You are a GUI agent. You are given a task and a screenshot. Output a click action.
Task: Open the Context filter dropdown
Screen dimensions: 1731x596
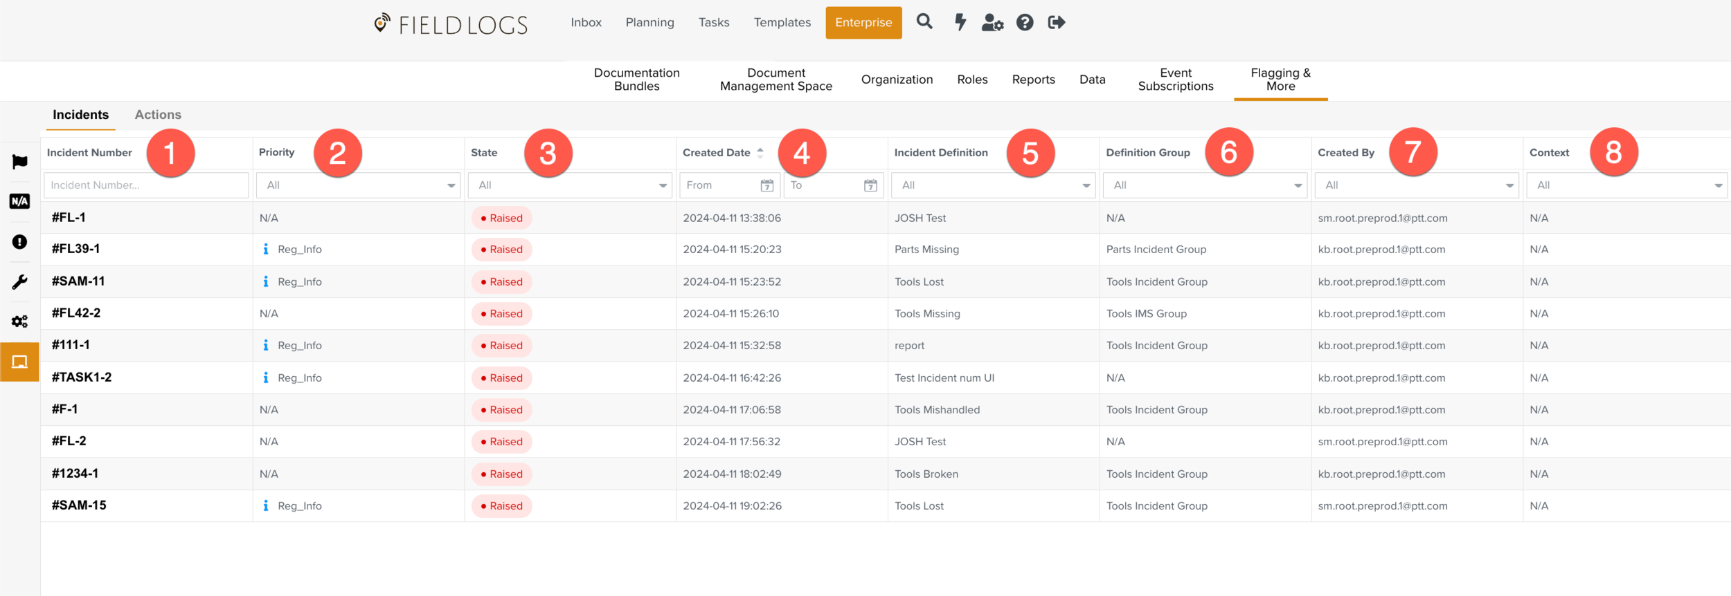tap(1627, 185)
